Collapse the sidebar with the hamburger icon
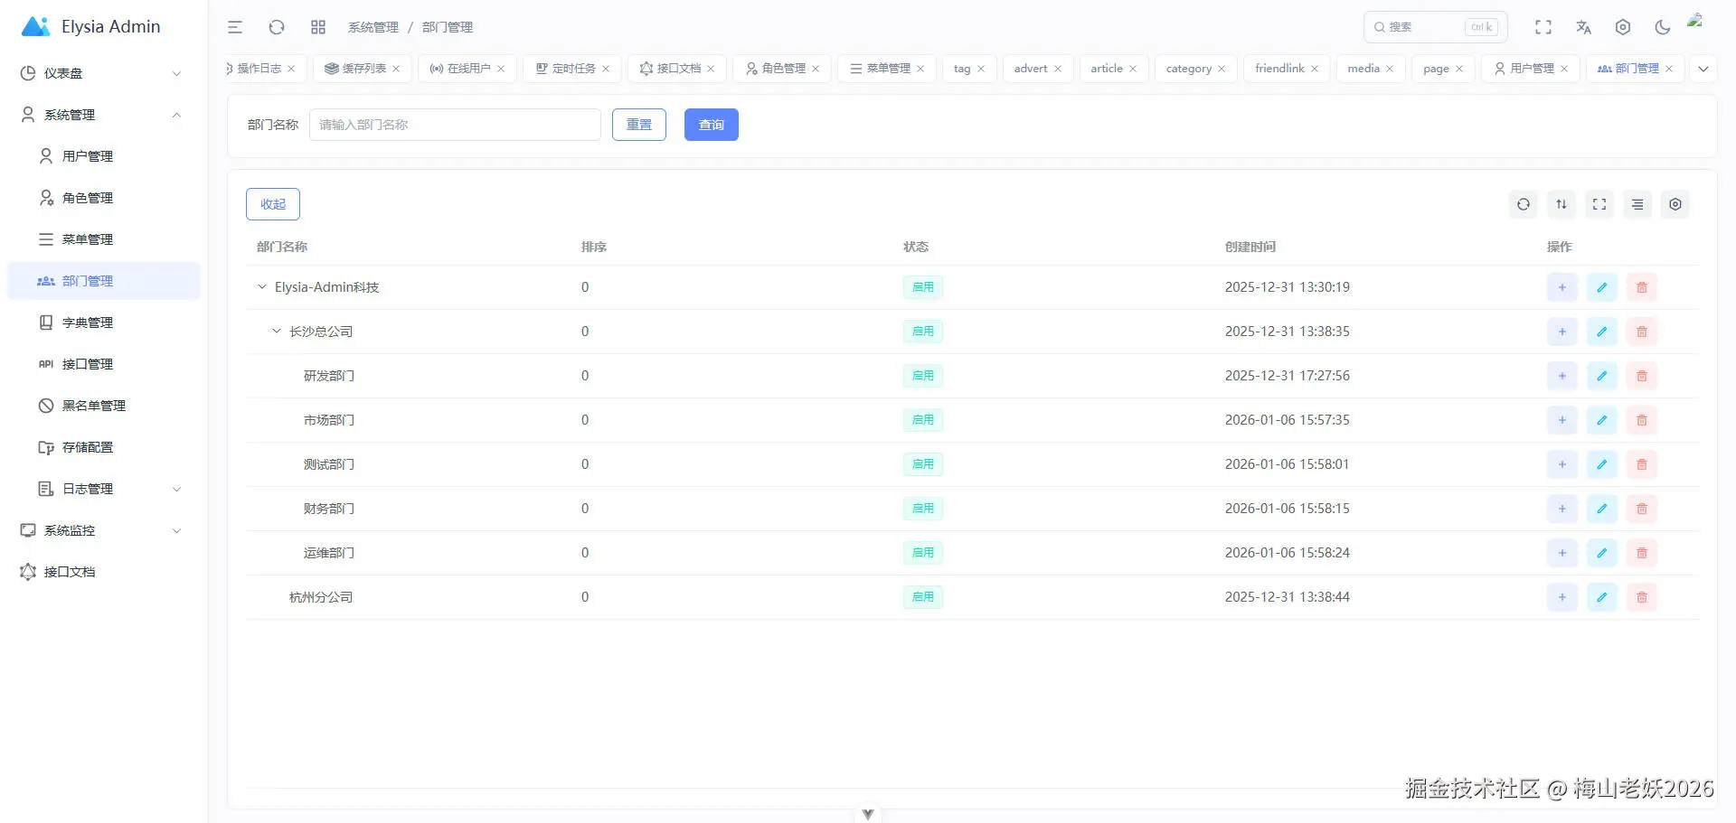This screenshot has height=823, width=1736. [x=235, y=27]
